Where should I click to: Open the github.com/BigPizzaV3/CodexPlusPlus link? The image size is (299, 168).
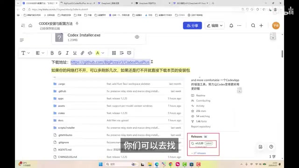click(x=110, y=62)
